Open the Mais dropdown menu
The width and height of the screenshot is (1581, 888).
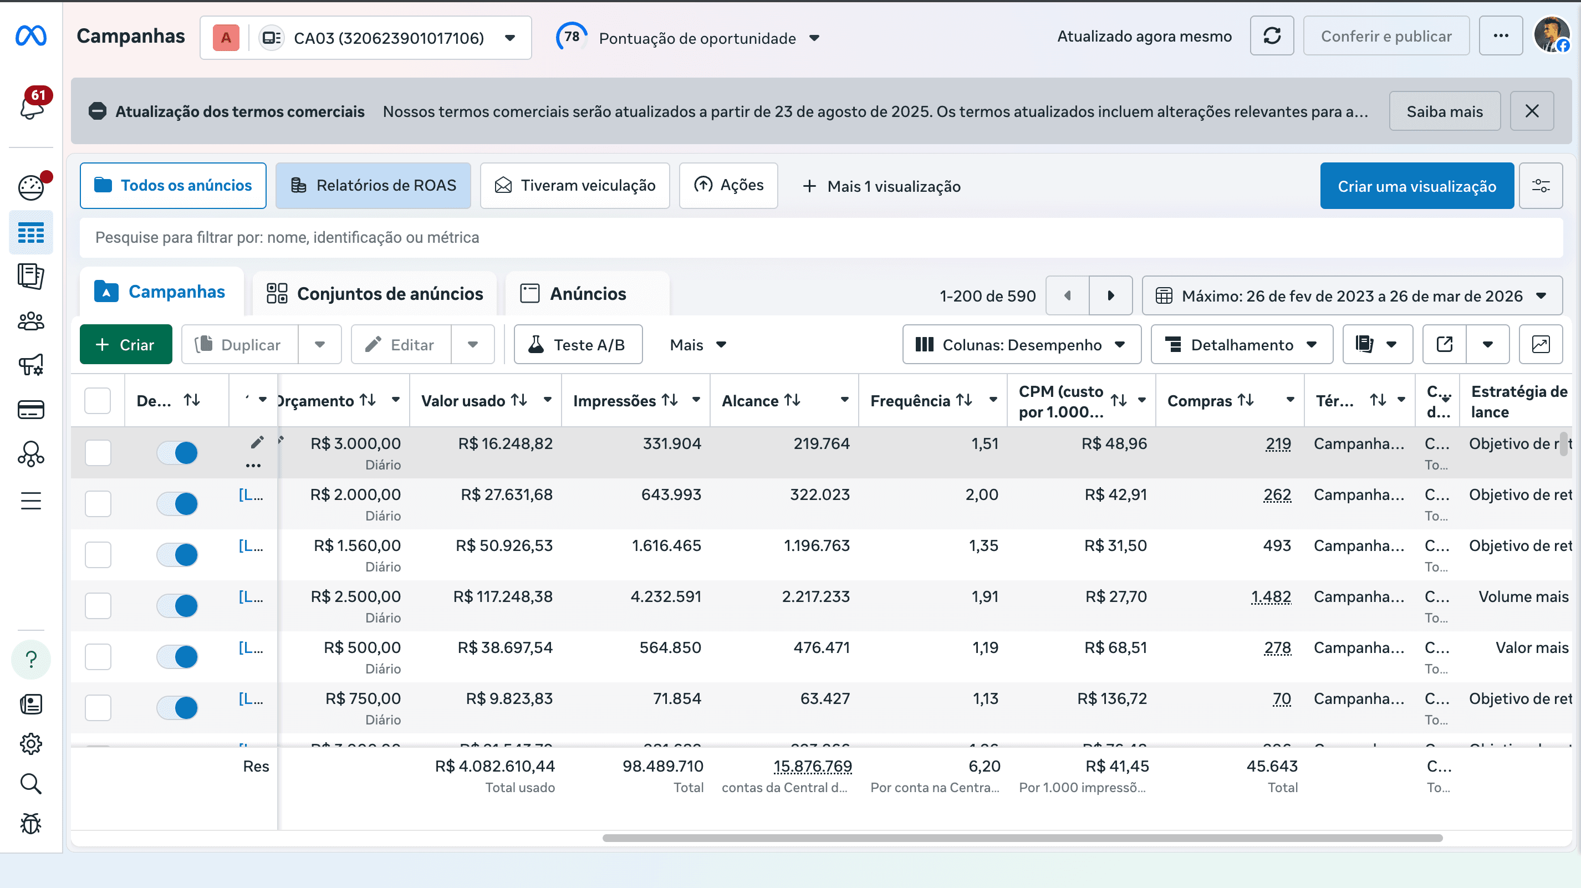click(x=698, y=344)
